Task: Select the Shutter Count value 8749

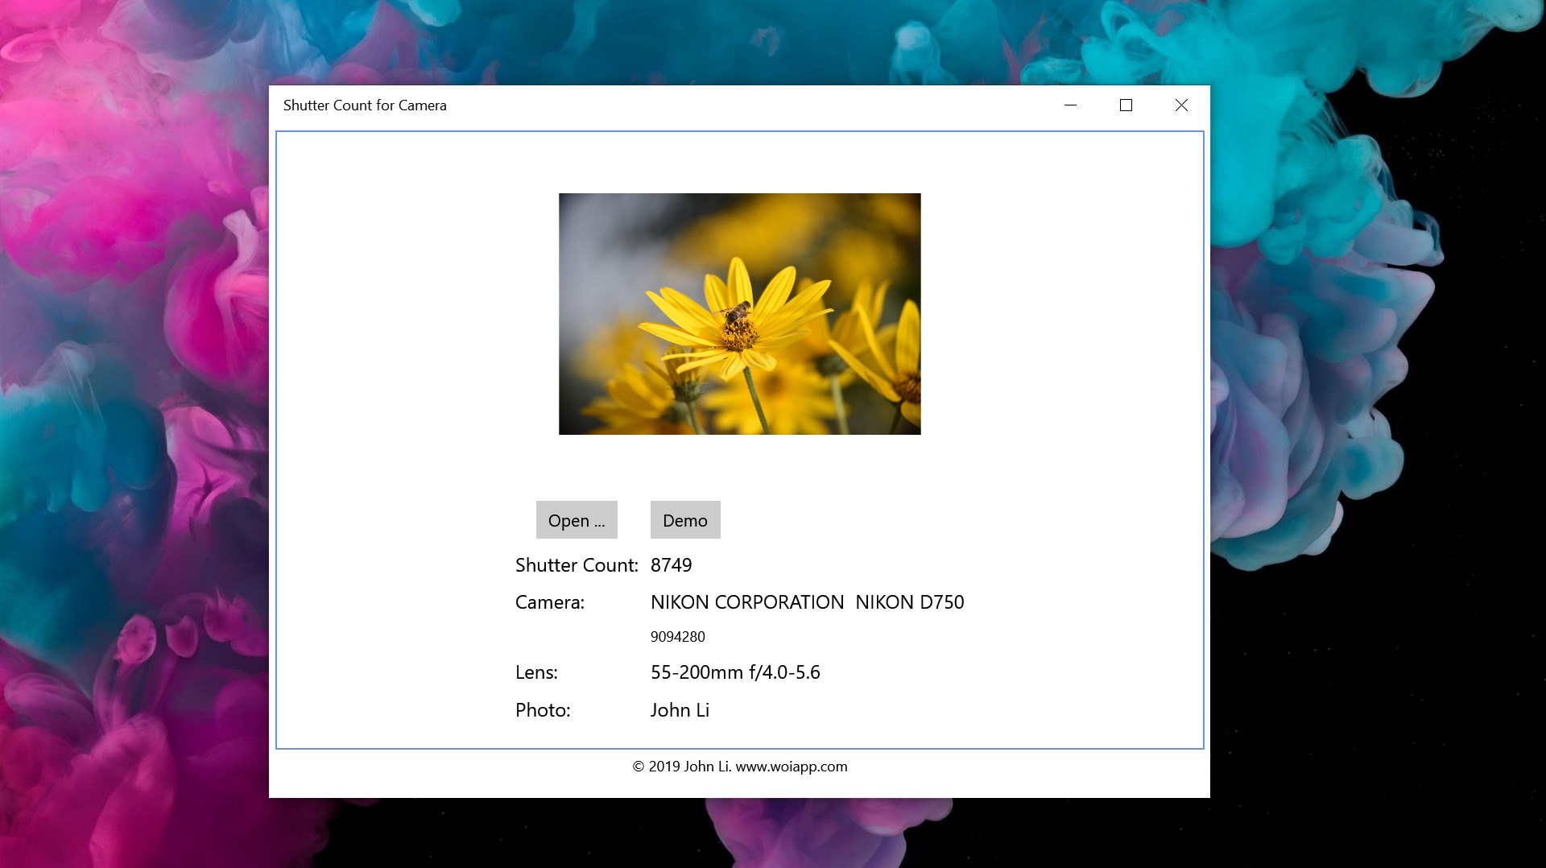Action: [x=671, y=564]
